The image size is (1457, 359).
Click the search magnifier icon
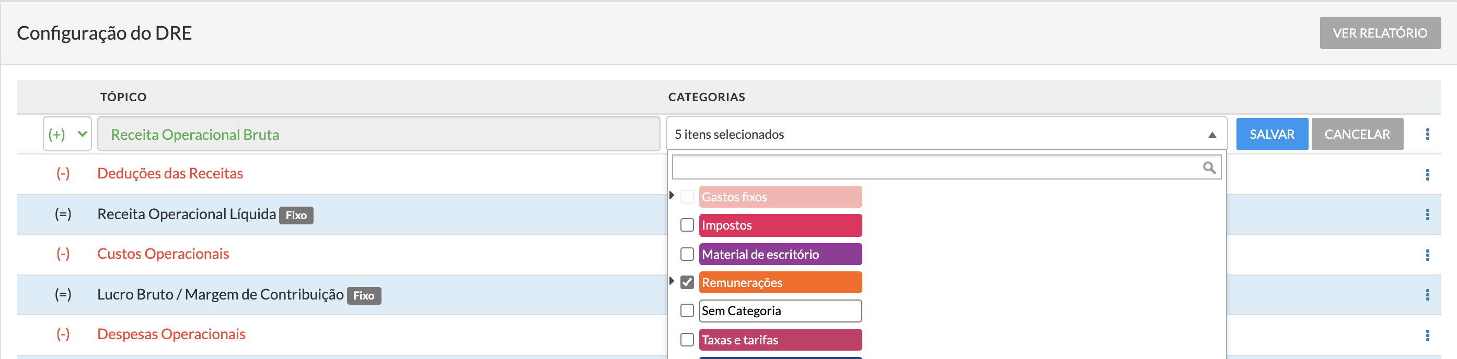pos(1209,167)
